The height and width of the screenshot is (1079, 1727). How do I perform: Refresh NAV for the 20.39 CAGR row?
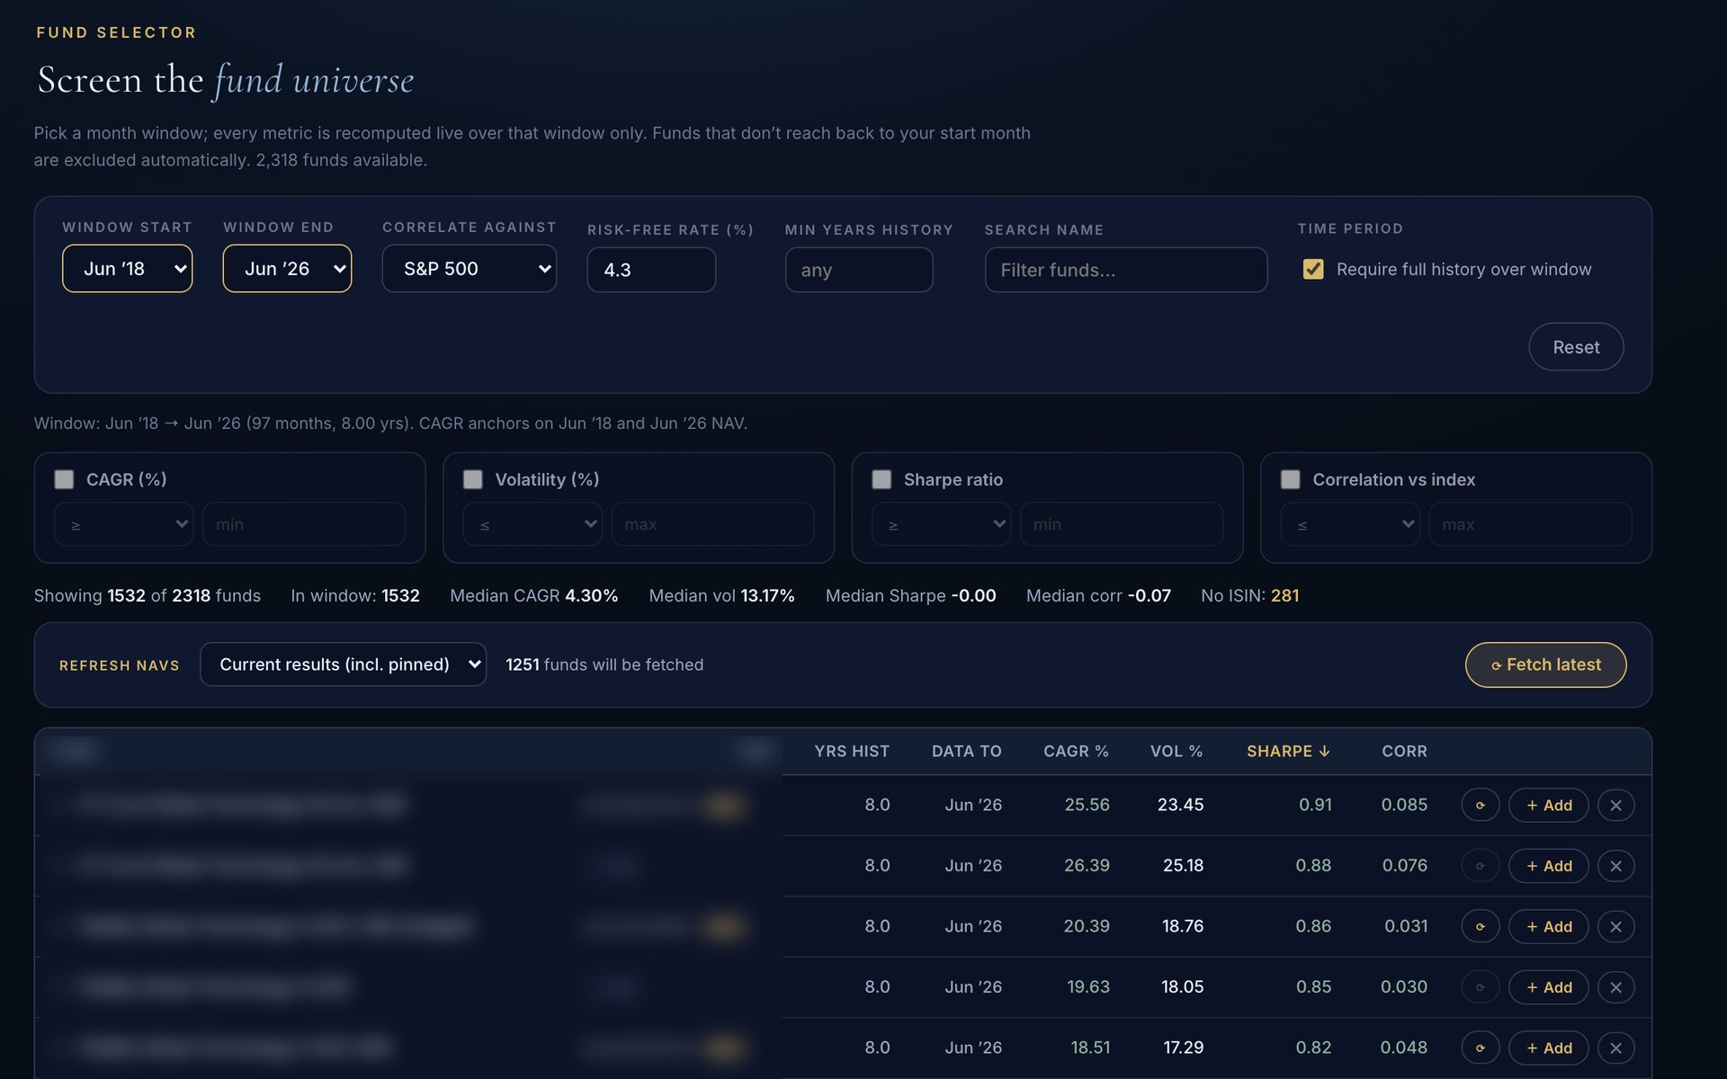pos(1480,926)
